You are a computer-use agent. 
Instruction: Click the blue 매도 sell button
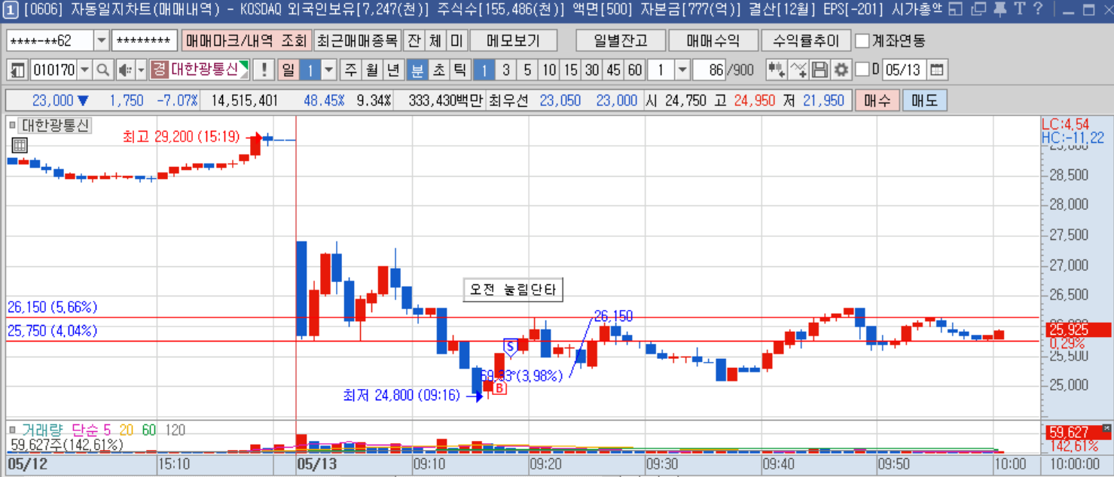click(x=924, y=101)
